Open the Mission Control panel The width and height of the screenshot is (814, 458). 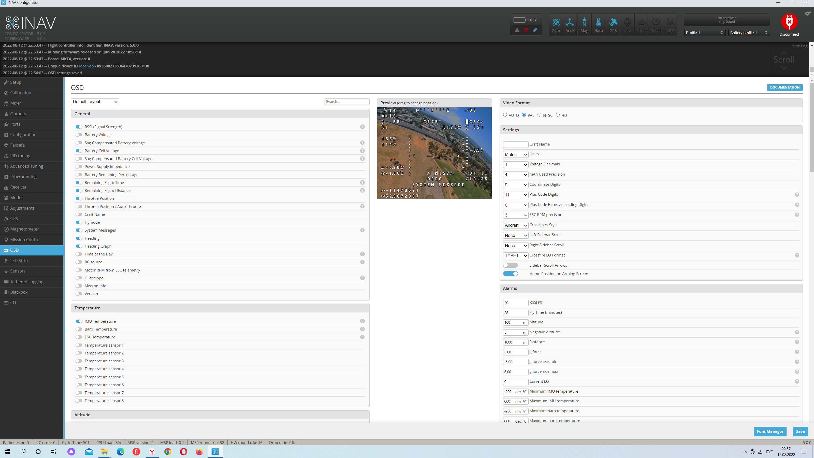coord(25,239)
